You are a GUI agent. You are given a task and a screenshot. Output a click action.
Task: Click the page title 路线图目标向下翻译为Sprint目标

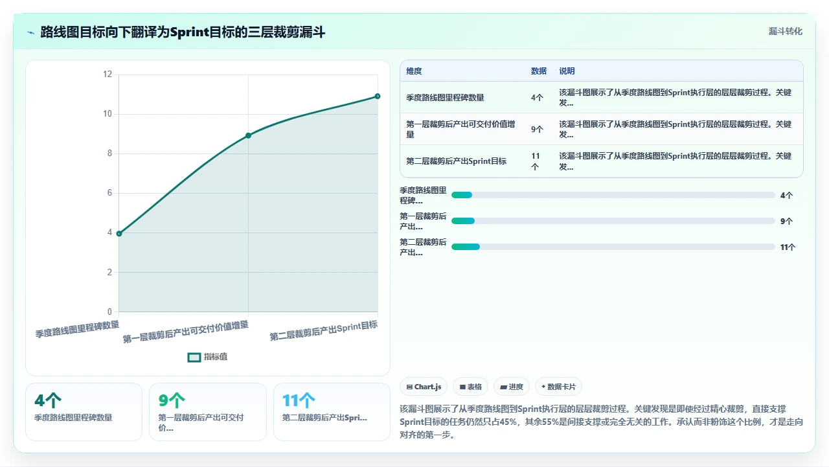(x=183, y=32)
